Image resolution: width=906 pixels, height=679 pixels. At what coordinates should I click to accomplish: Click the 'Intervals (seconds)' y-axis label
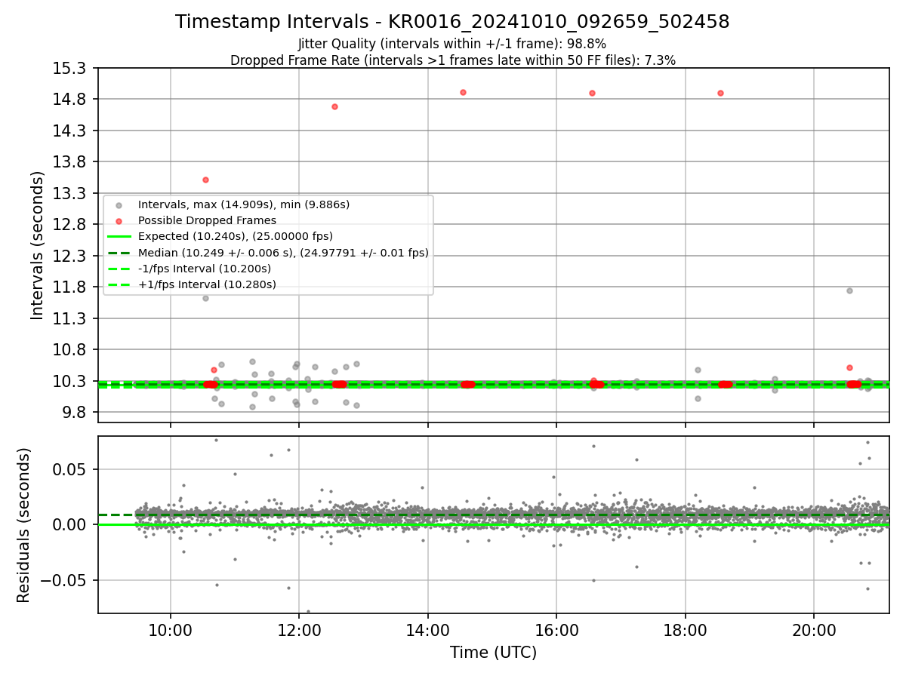point(38,245)
